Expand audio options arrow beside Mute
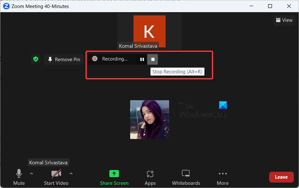Viewport: 299px width, 188px height. [32, 174]
